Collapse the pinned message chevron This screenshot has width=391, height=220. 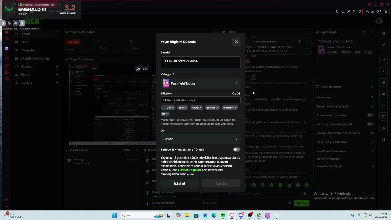coord(308,48)
